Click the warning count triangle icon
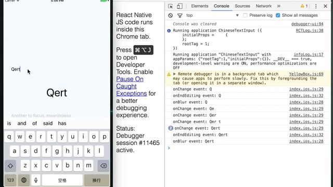The height and width of the screenshot is (187, 333). [302, 6]
